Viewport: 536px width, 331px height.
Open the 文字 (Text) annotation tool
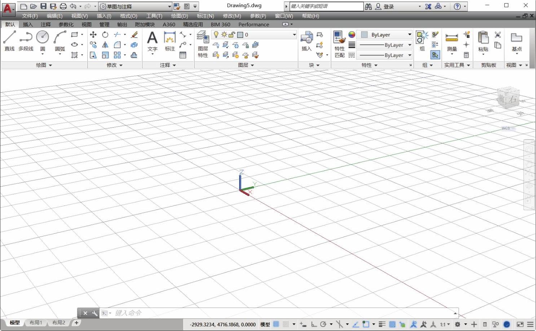(153, 41)
